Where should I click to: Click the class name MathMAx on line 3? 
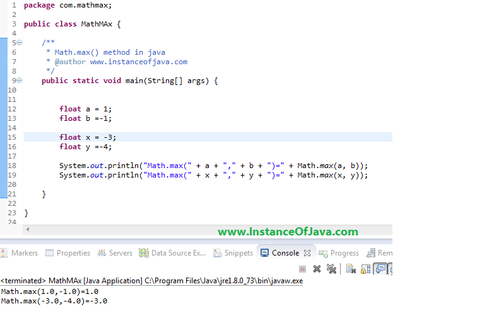pyautogui.click(x=97, y=24)
